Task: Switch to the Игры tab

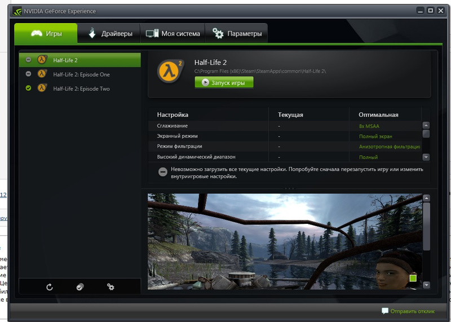Action: [46, 33]
